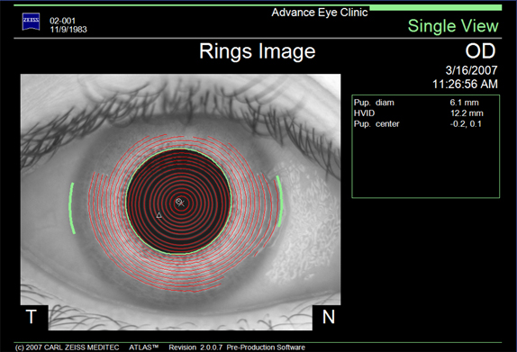Click the patient birthdate 11/9/1983
This screenshot has height=352, width=517.
(68, 30)
